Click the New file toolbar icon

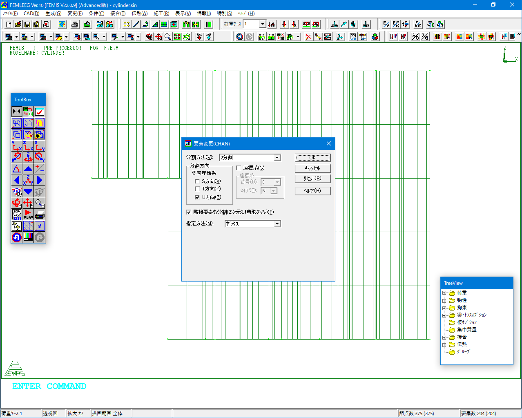pyautogui.click(x=9, y=25)
